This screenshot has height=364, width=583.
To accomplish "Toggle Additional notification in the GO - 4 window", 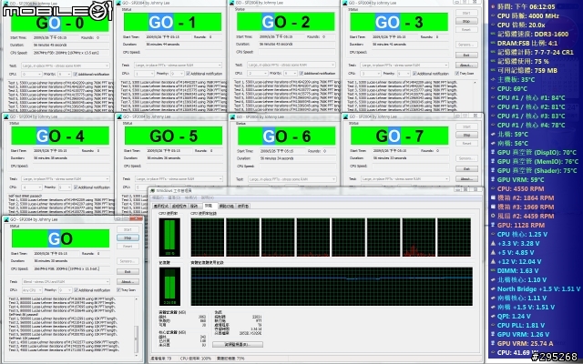I will click(x=76, y=187).
